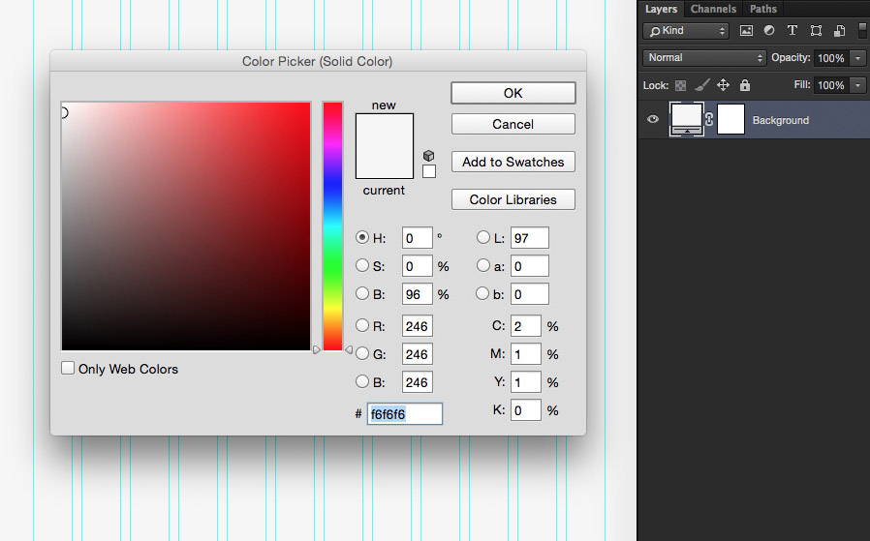The image size is (870, 541).
Task: Enable Only Web Colors checkbox
Action: point(68,368)
